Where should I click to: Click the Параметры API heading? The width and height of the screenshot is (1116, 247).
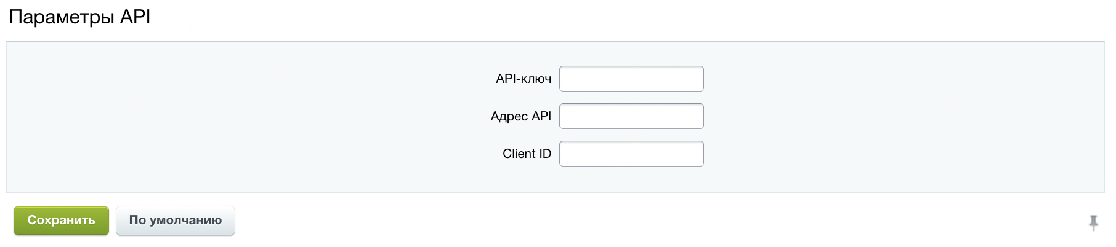click(x=80, y=17)
